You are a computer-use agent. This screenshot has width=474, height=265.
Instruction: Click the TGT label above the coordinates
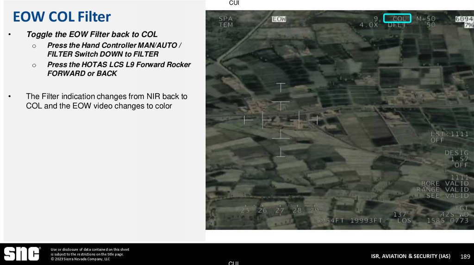click(462, 208)
